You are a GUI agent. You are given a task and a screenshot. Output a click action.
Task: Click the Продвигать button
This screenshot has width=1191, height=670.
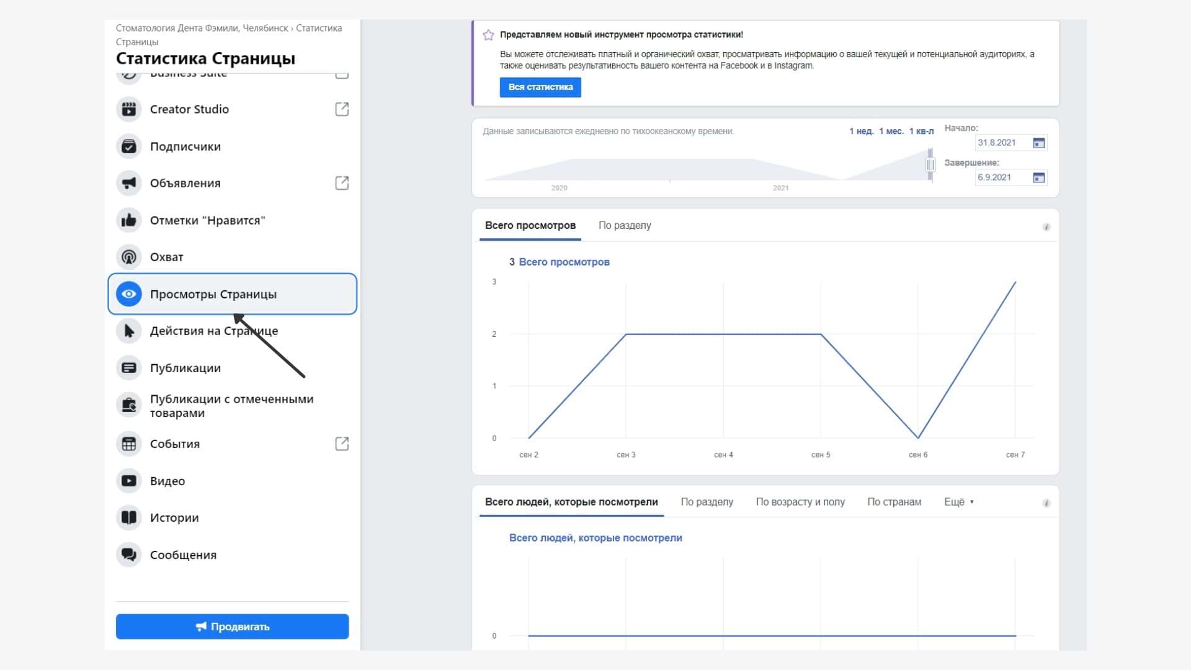(x=232, y=627)
